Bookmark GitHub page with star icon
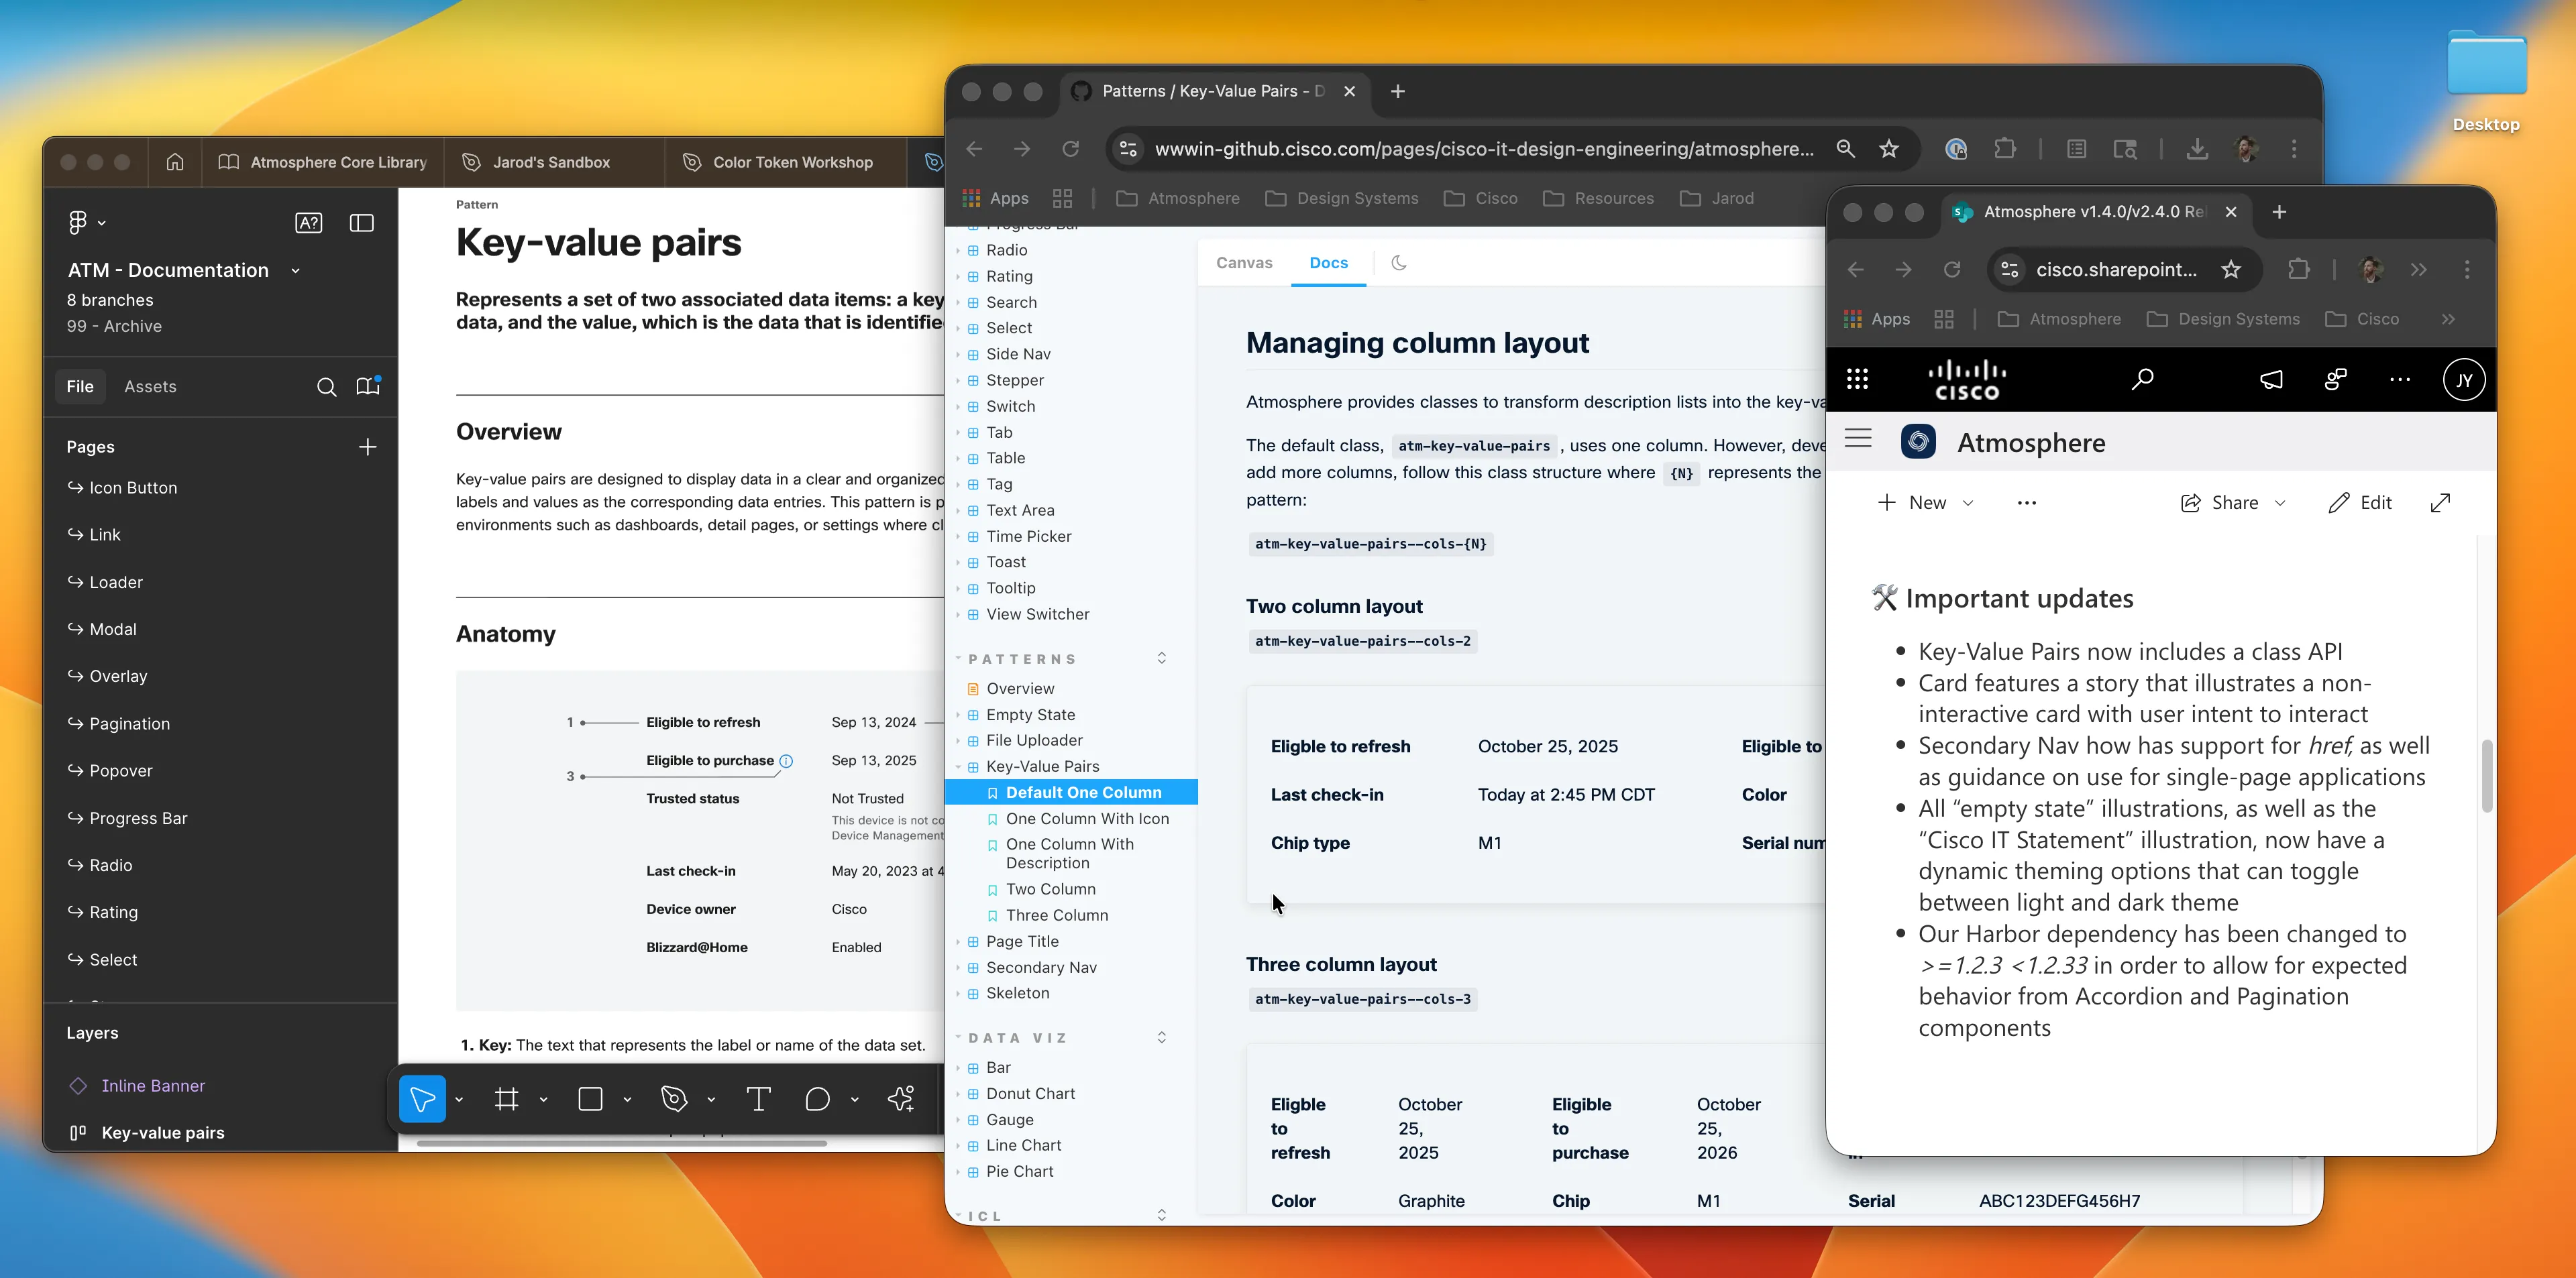2576x1278 pixels. [x=1888, y=149]
